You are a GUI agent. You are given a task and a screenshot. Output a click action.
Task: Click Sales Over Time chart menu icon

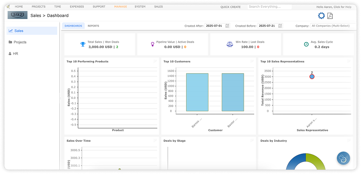[x=155, y=140]
